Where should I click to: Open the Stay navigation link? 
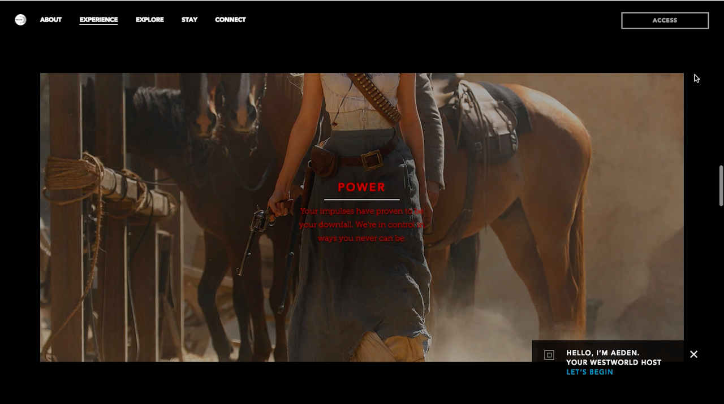pyautogui.click(x=189, y=20)
